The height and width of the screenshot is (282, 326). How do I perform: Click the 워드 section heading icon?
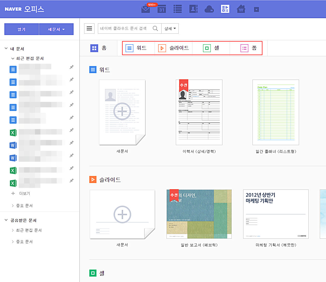(x=93, y=69)
